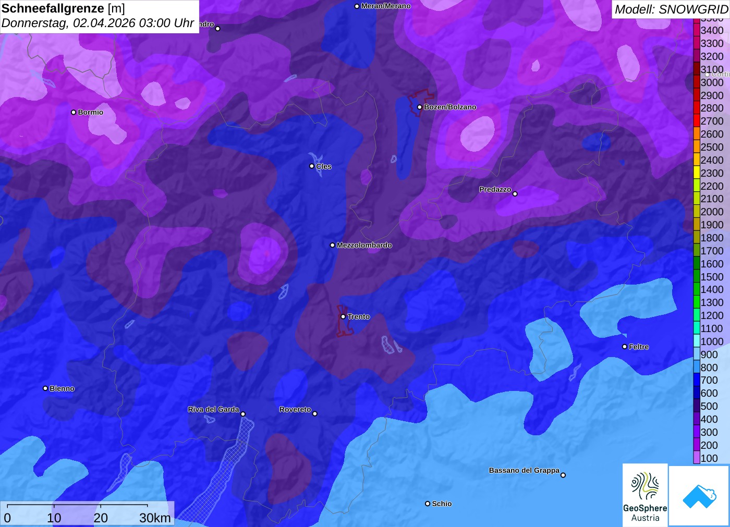Select the 100 violet legend swatch
Viewport: 730px width, 527px height.
point(696,458)
